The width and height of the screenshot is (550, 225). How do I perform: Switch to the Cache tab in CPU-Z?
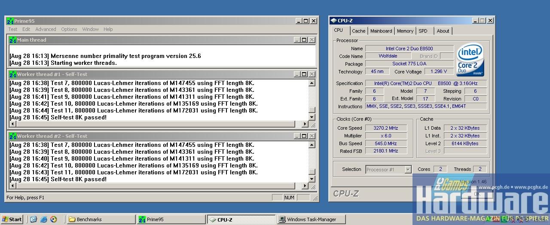(x=358, y=31)
